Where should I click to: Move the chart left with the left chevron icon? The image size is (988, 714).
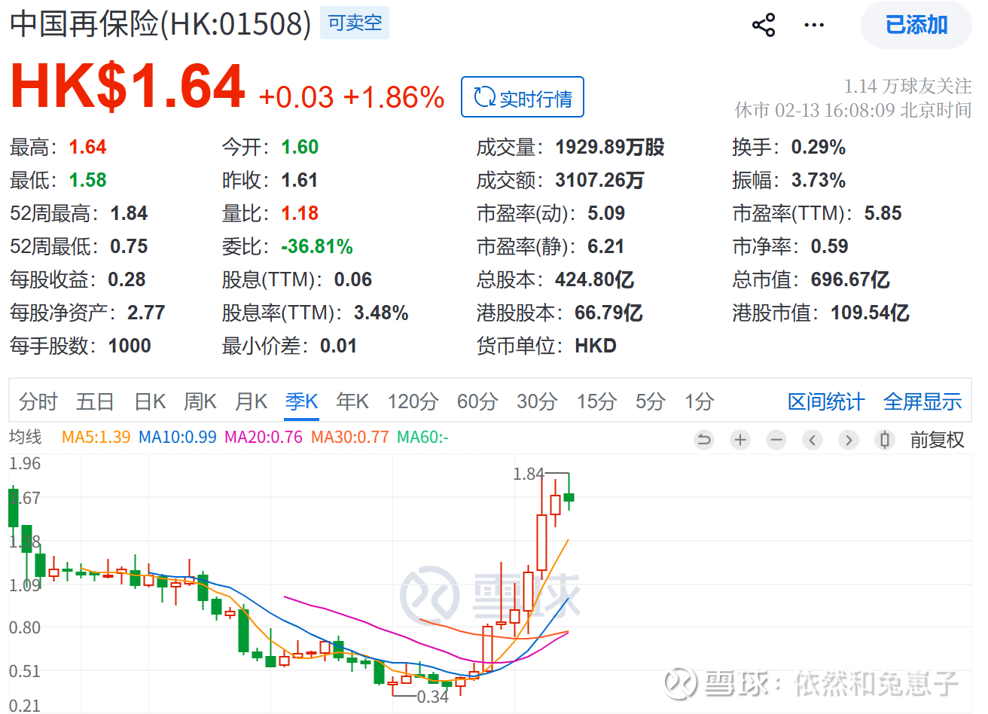click(x=813, y=440)
